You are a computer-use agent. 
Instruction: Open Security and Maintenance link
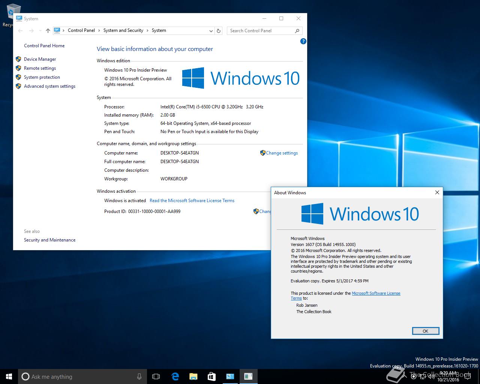coord(49,240)
